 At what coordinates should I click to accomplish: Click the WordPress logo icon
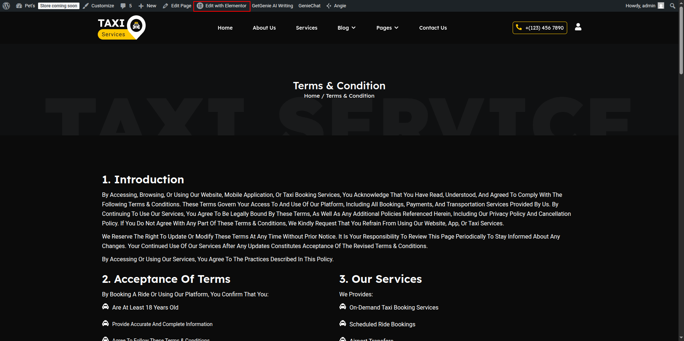[6, 6]
